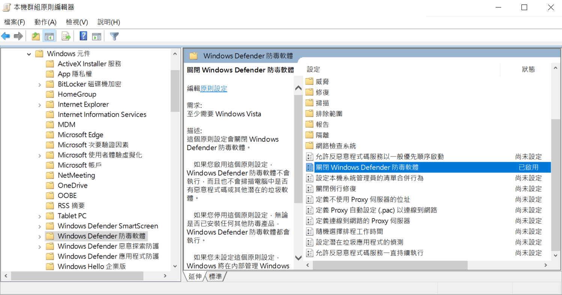Toggle the console tree show/hide icon
The image size is (562, 295).
click(x=49, y=36)
